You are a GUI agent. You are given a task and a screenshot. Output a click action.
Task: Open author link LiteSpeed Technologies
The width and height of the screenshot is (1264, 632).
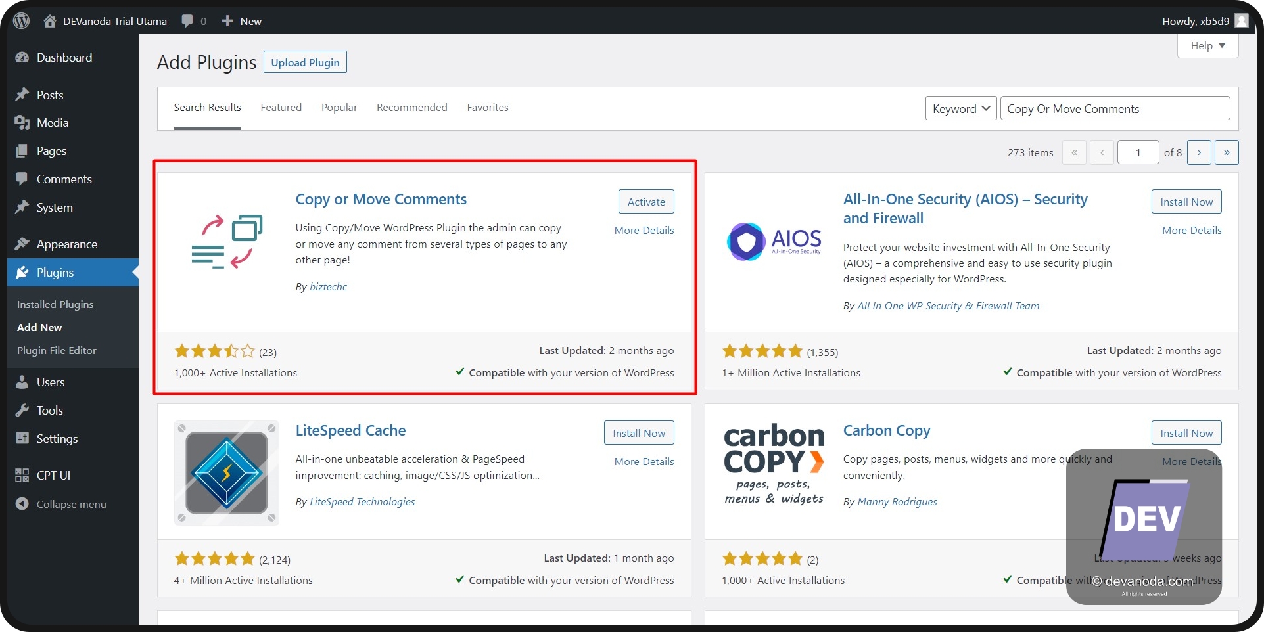click(x=362, y=502)
